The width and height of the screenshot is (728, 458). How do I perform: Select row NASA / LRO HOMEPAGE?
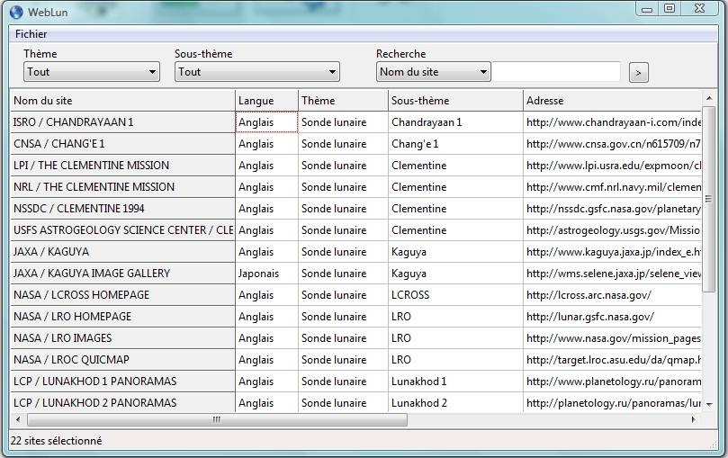tap(122, 317)
